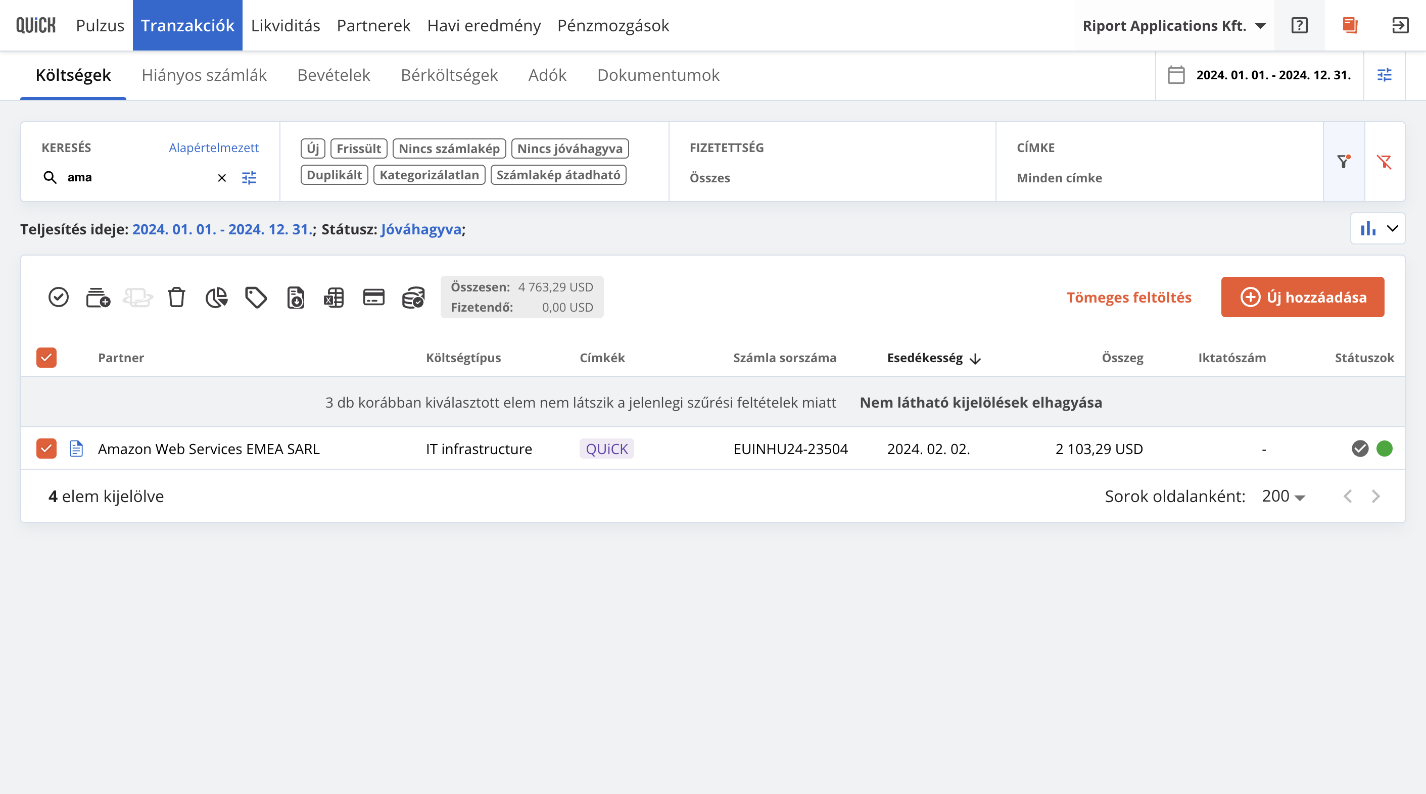1426x794 pixels.
Task: Open advanced search filter sliders icon
Action: (249, 178)
